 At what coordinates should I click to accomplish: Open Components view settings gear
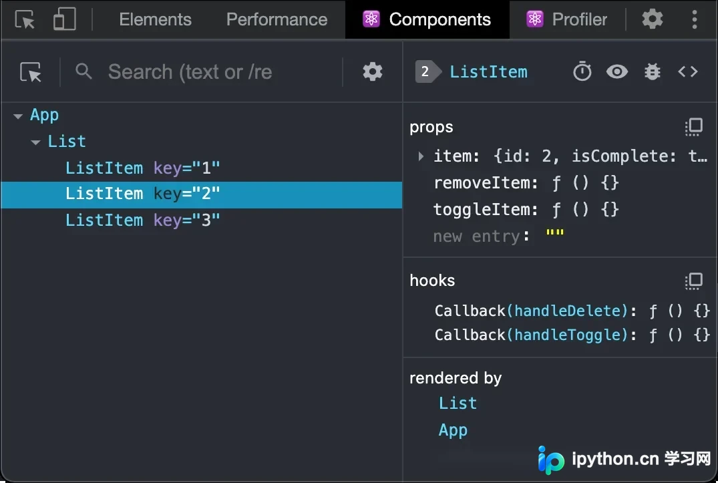(372, 72)
